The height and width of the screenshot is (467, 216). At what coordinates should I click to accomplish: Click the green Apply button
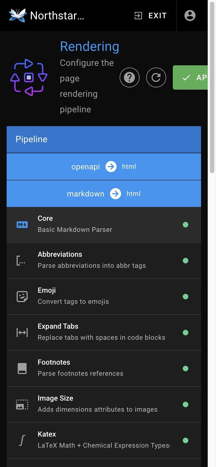190,77
